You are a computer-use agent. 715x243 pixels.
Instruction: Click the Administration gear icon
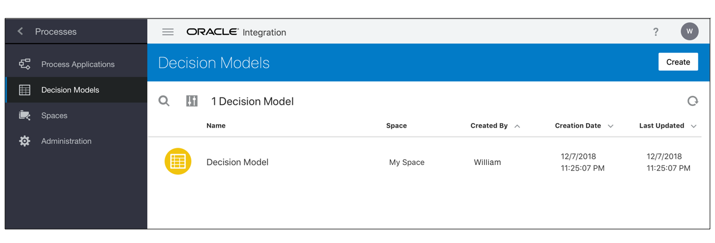[25, 141]
